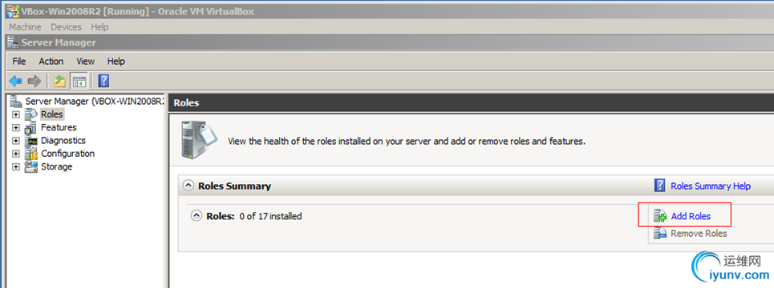774x288 pixels.
Task: Open the Roles Summary Help link
Action: (x=711, y=186)
